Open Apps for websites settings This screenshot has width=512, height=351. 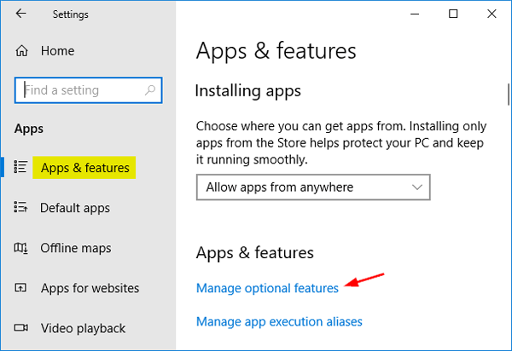[x=90, y=288]
